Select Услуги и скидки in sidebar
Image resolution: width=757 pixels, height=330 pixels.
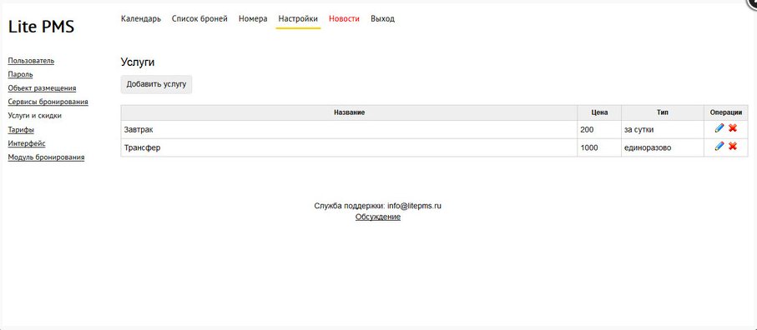point(35,116)
